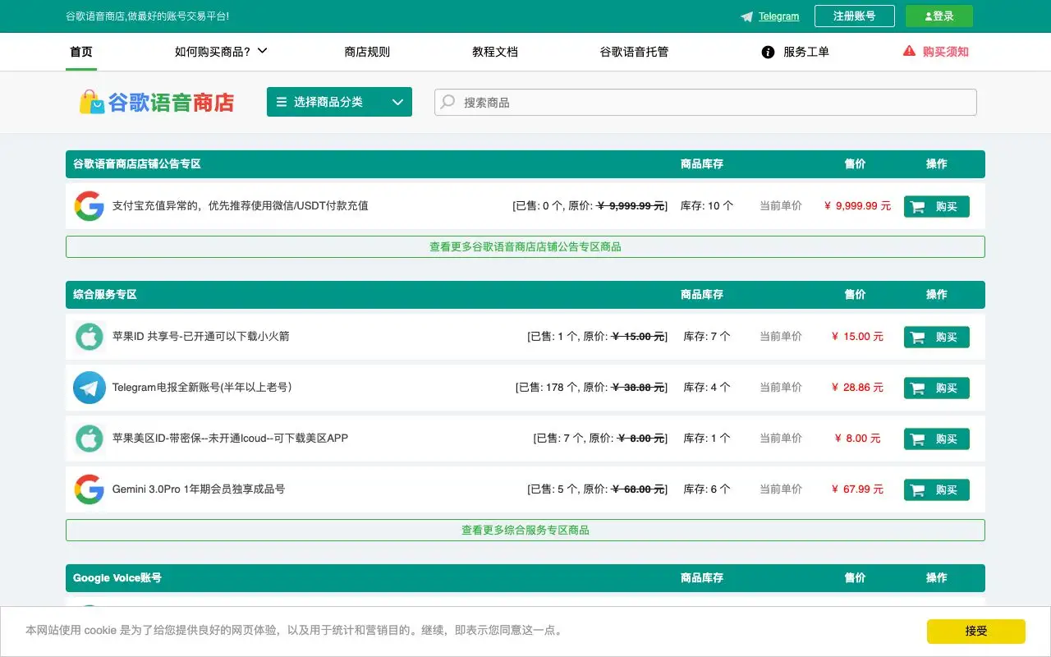Click the 已售: 178 个 sold count text
1051x657 pixels.
548,388
